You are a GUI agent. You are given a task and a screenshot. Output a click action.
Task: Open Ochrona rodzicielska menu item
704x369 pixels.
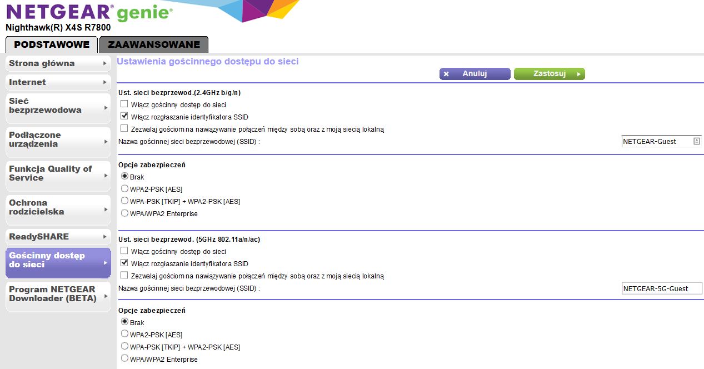pyautogui.click(x=58, y=210)
